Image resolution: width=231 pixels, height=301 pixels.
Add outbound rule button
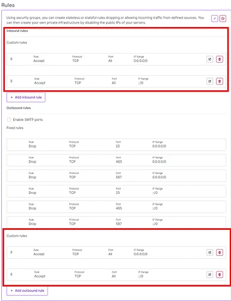point(27,291)
